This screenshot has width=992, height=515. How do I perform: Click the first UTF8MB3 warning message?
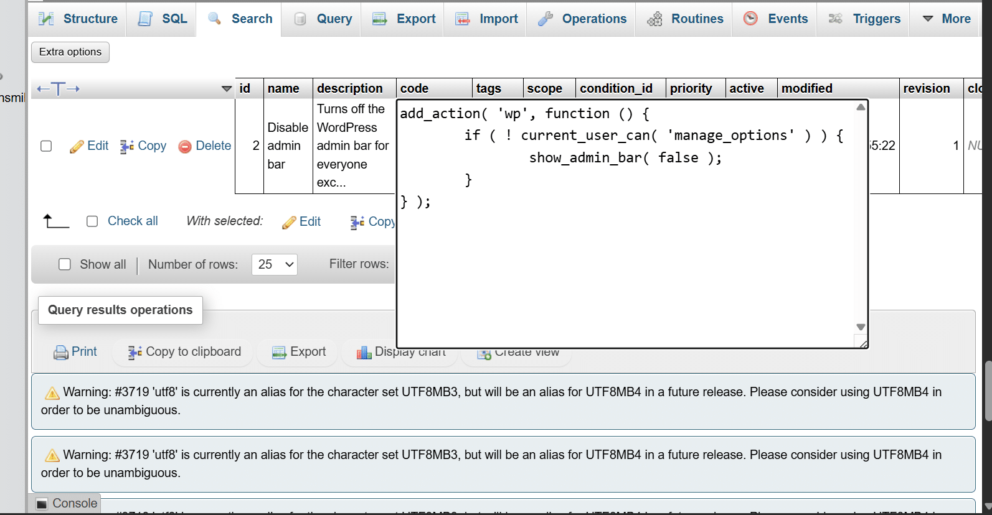[503, 401]
